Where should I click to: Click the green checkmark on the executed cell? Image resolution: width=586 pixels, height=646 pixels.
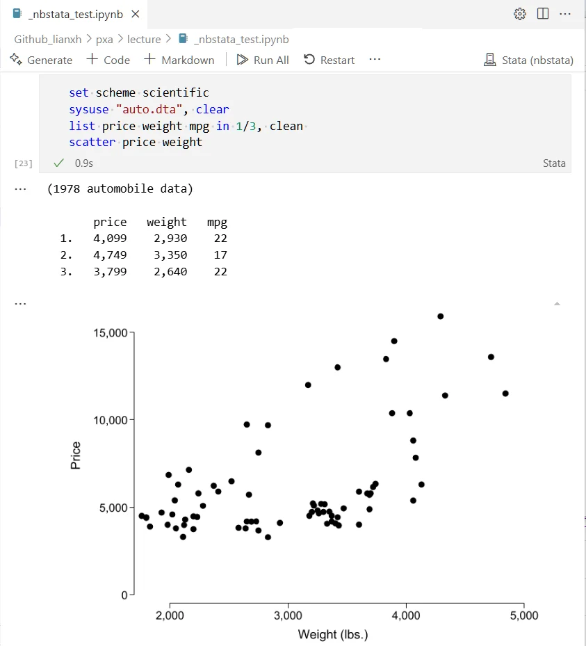58,163
